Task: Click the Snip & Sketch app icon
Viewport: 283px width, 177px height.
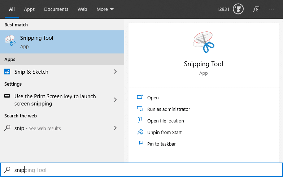Action: tap(7, 72)
